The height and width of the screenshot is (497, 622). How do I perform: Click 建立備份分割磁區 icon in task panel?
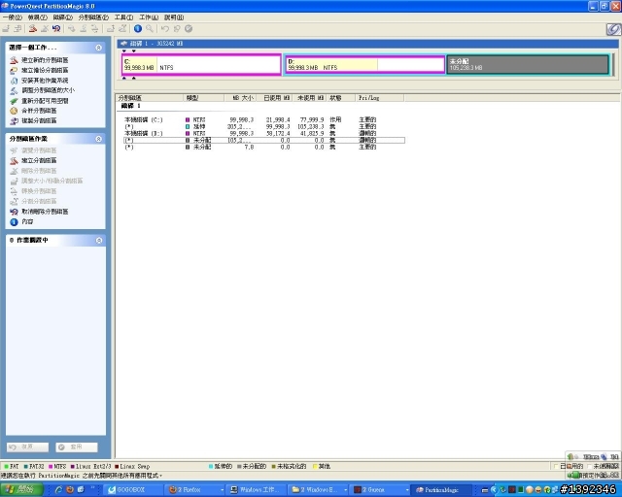(14, 70)
